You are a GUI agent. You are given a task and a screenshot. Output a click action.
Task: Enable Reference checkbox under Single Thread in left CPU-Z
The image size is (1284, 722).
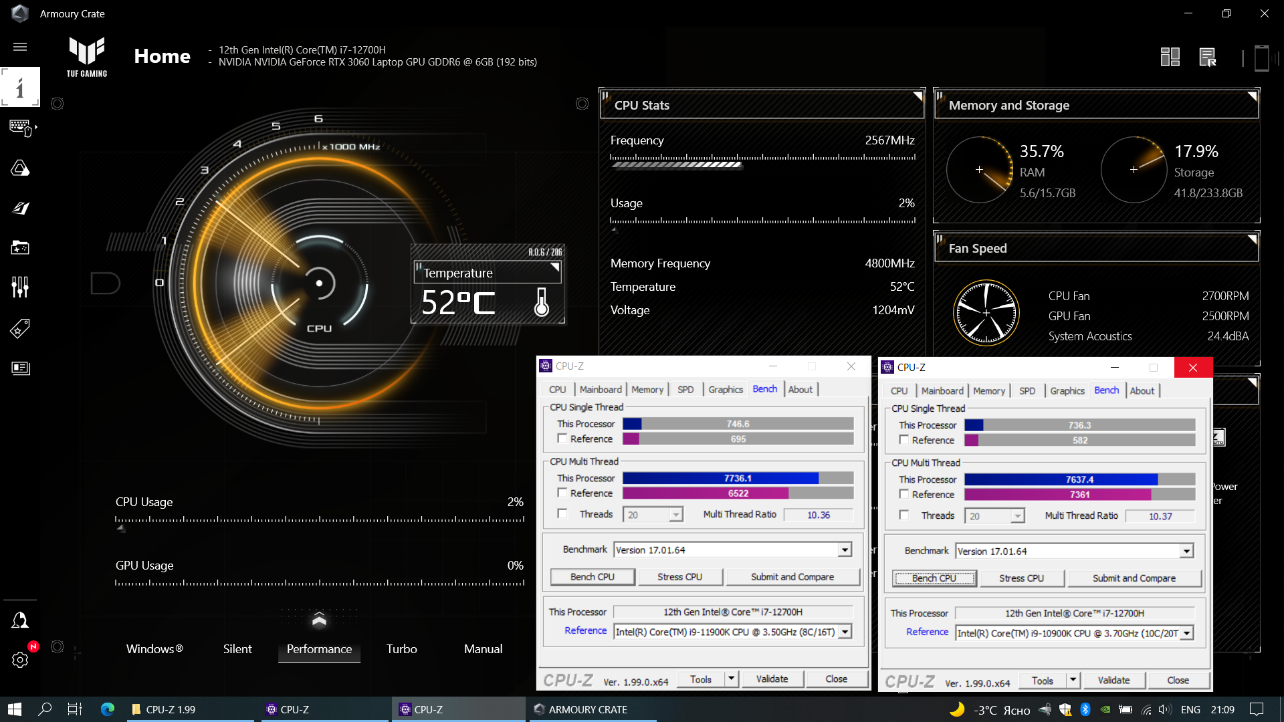click(562, 439)
